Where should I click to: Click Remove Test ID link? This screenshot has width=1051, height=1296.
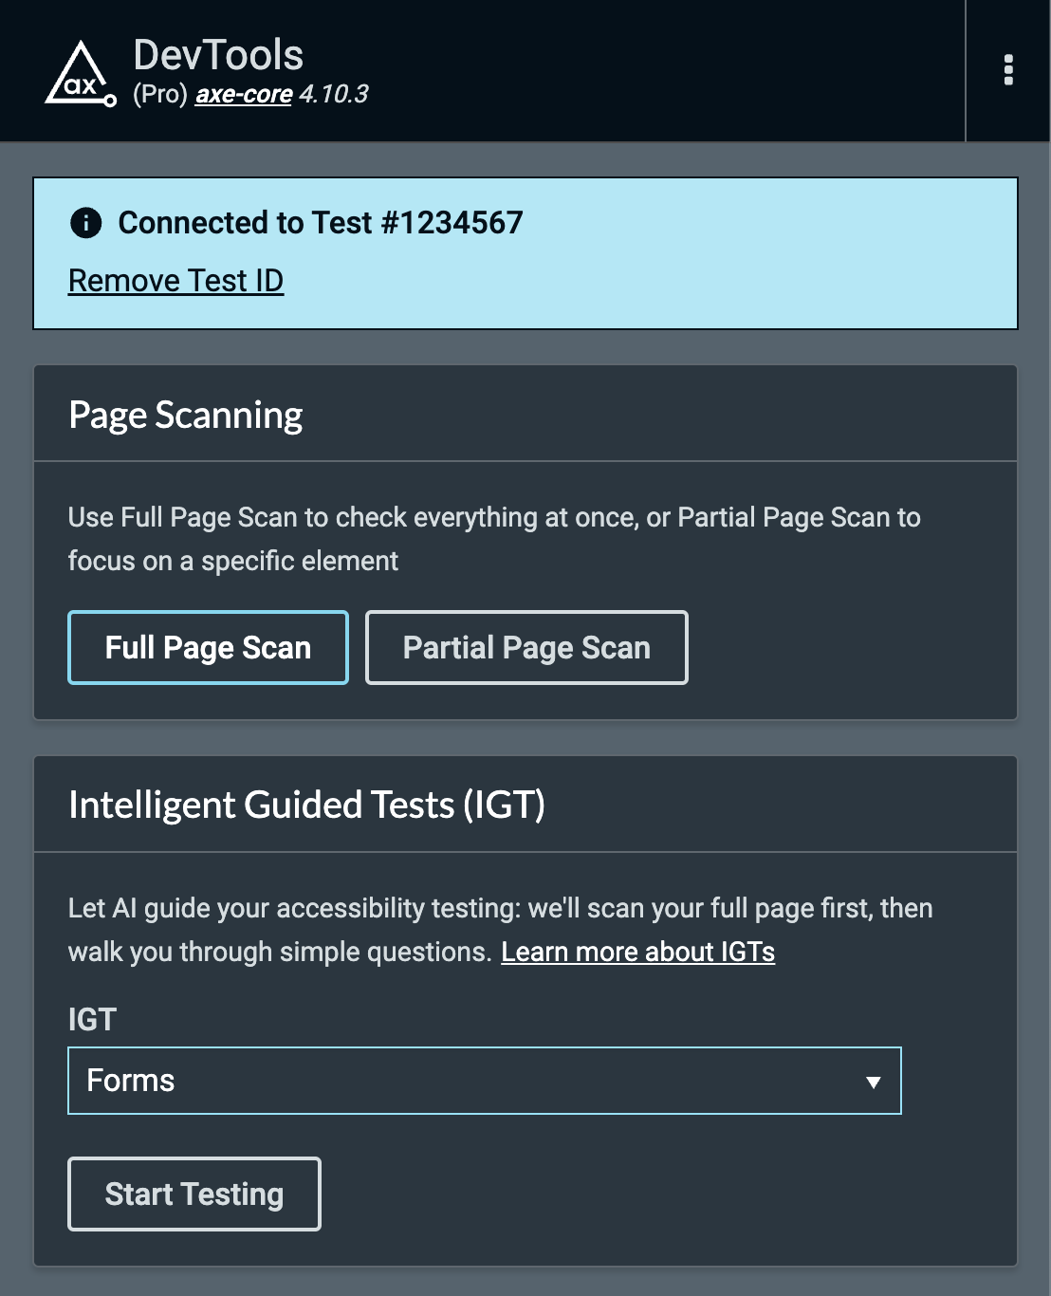175,280
